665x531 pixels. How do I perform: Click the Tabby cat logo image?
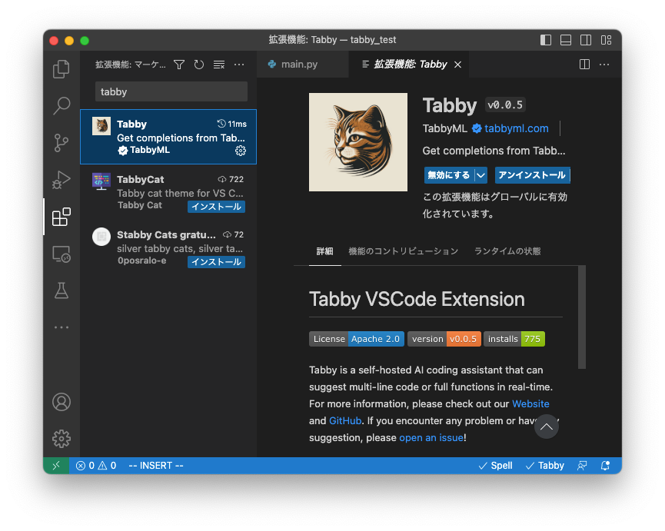point(358,142)
